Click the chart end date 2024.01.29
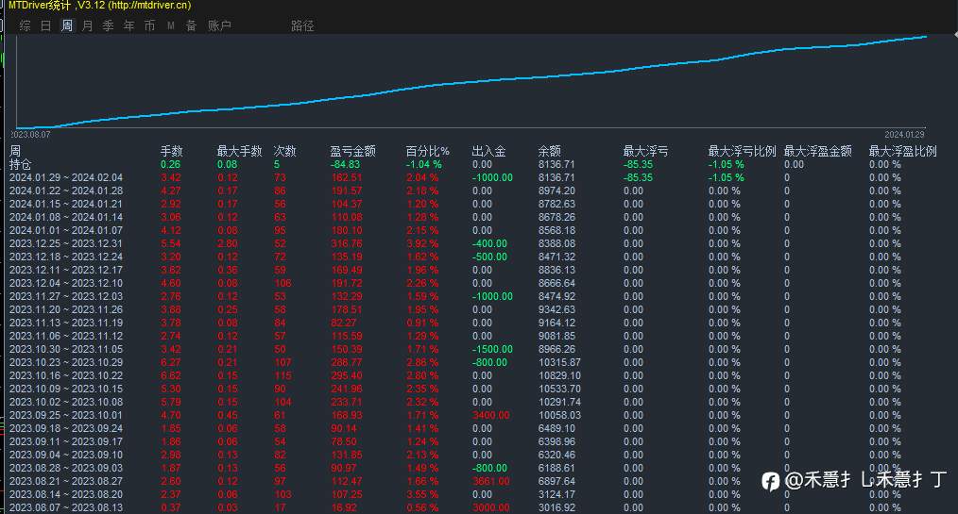 904,135
